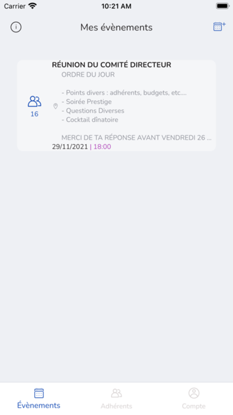233x415 pixels.
Task: Tap the battery indicator icon
Action: 222,6
